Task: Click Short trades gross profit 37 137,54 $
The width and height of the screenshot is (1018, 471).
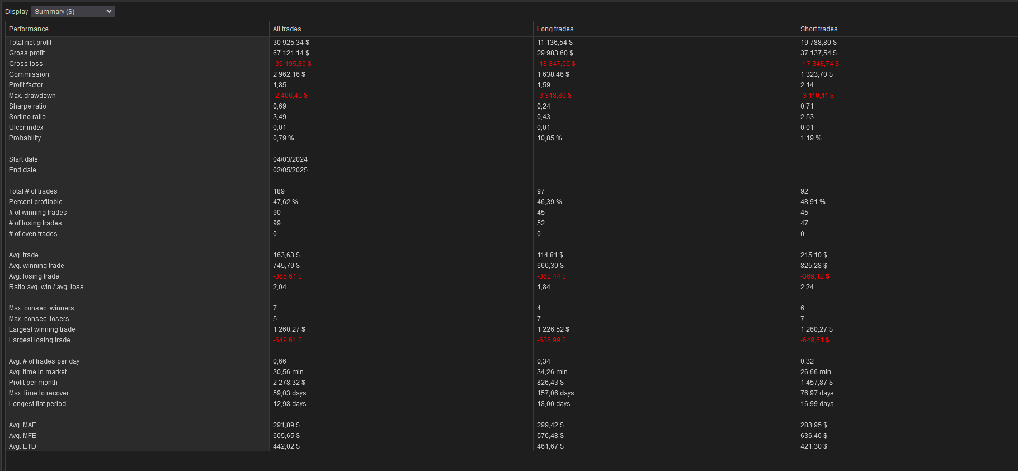Action: [818, 53]
